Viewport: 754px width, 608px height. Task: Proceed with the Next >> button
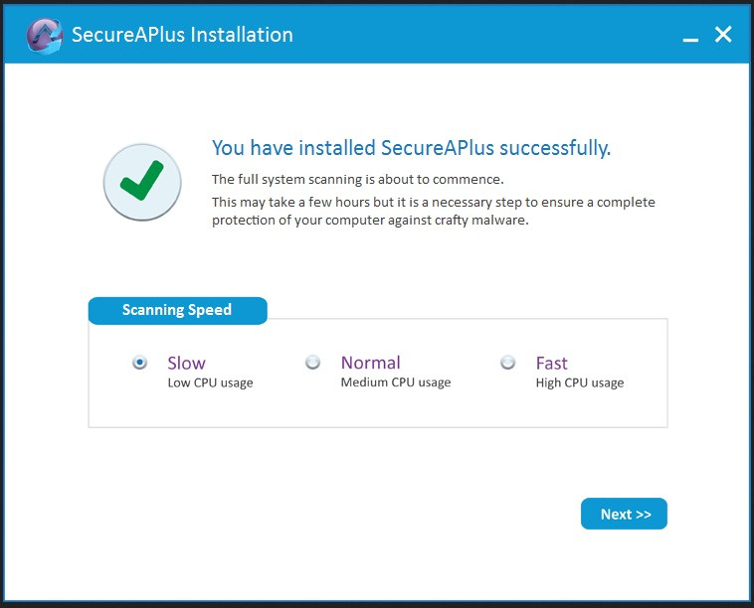pyautogui.click(x=624, y=514)
